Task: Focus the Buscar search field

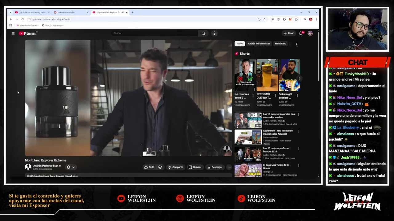Action: click(x=155, y=33)
